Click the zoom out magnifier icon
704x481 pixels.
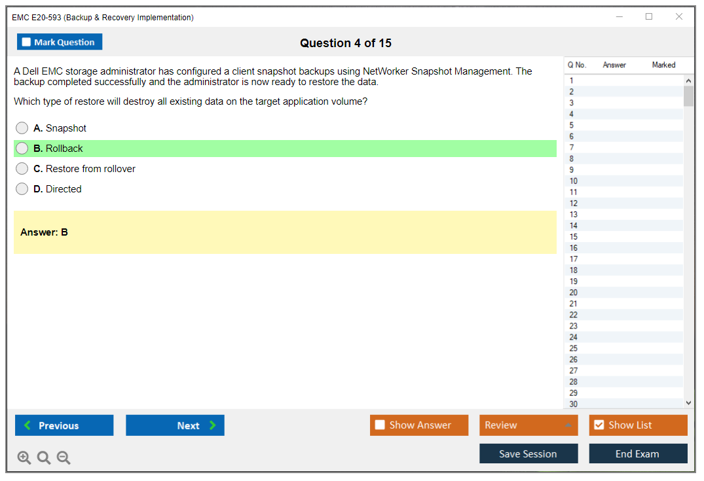pos(64,458)
